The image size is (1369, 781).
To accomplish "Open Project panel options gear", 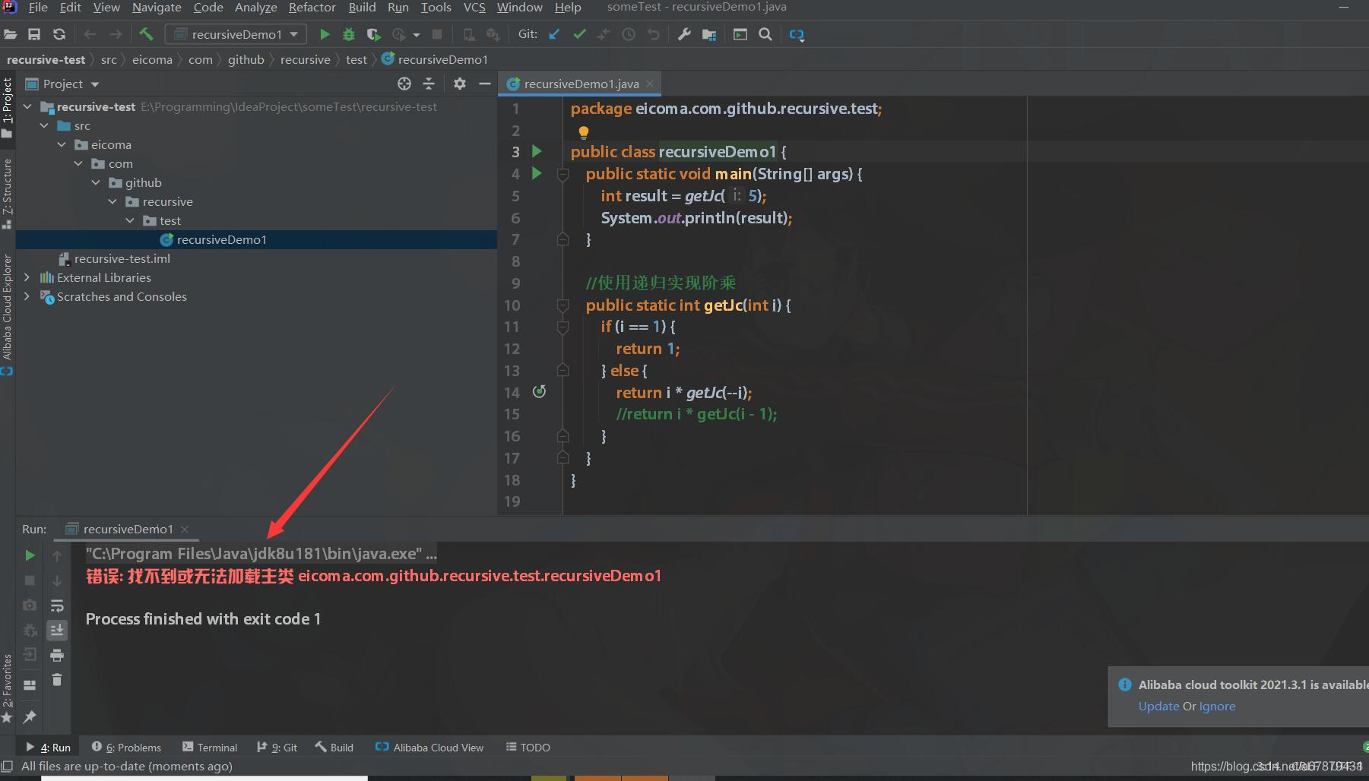I will pos(460,84).
